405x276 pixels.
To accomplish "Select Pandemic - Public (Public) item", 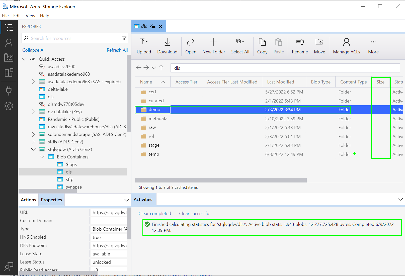I will (73, 119).
